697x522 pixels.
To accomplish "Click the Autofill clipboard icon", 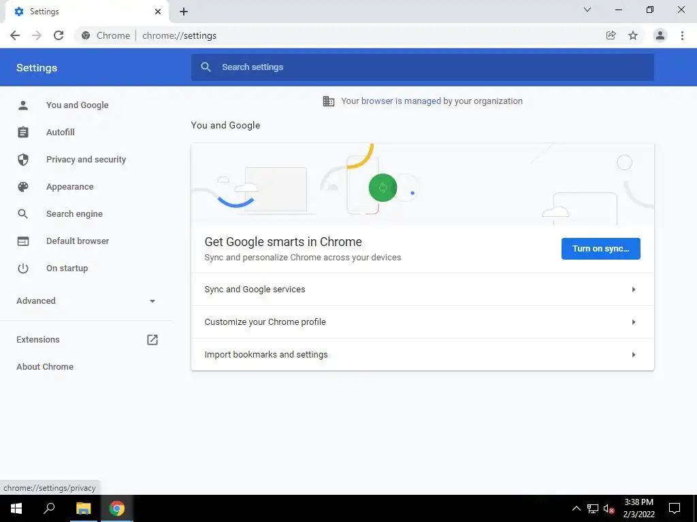I will click(x=23, y=133).
